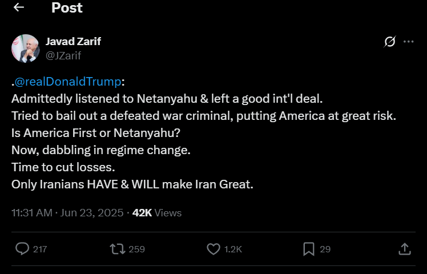Click the 29 bookmarks count
Image resolution: width=427 pixels, height=274 pixels.
(325, 249)
